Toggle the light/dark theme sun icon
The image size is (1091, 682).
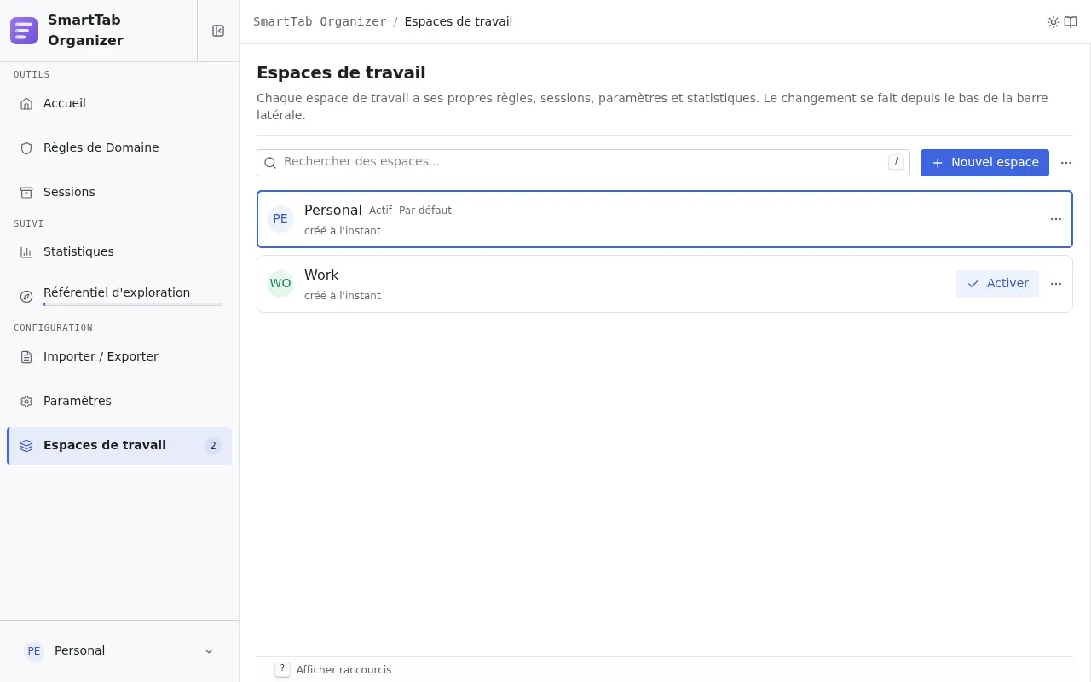[1053, 22]
